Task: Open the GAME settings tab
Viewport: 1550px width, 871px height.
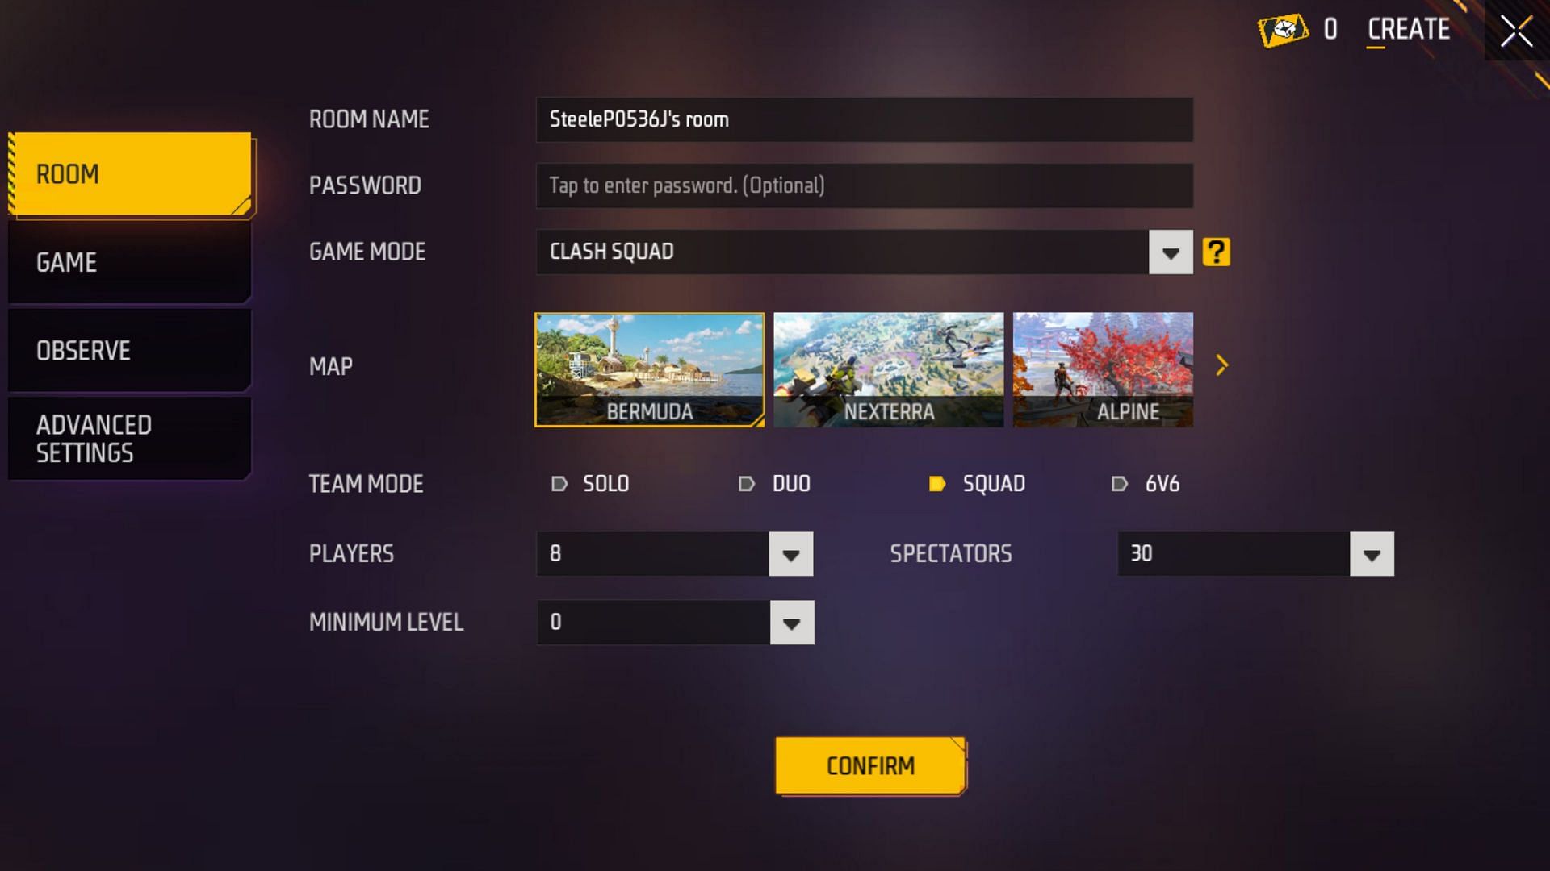Action: (x=127, y=261)
